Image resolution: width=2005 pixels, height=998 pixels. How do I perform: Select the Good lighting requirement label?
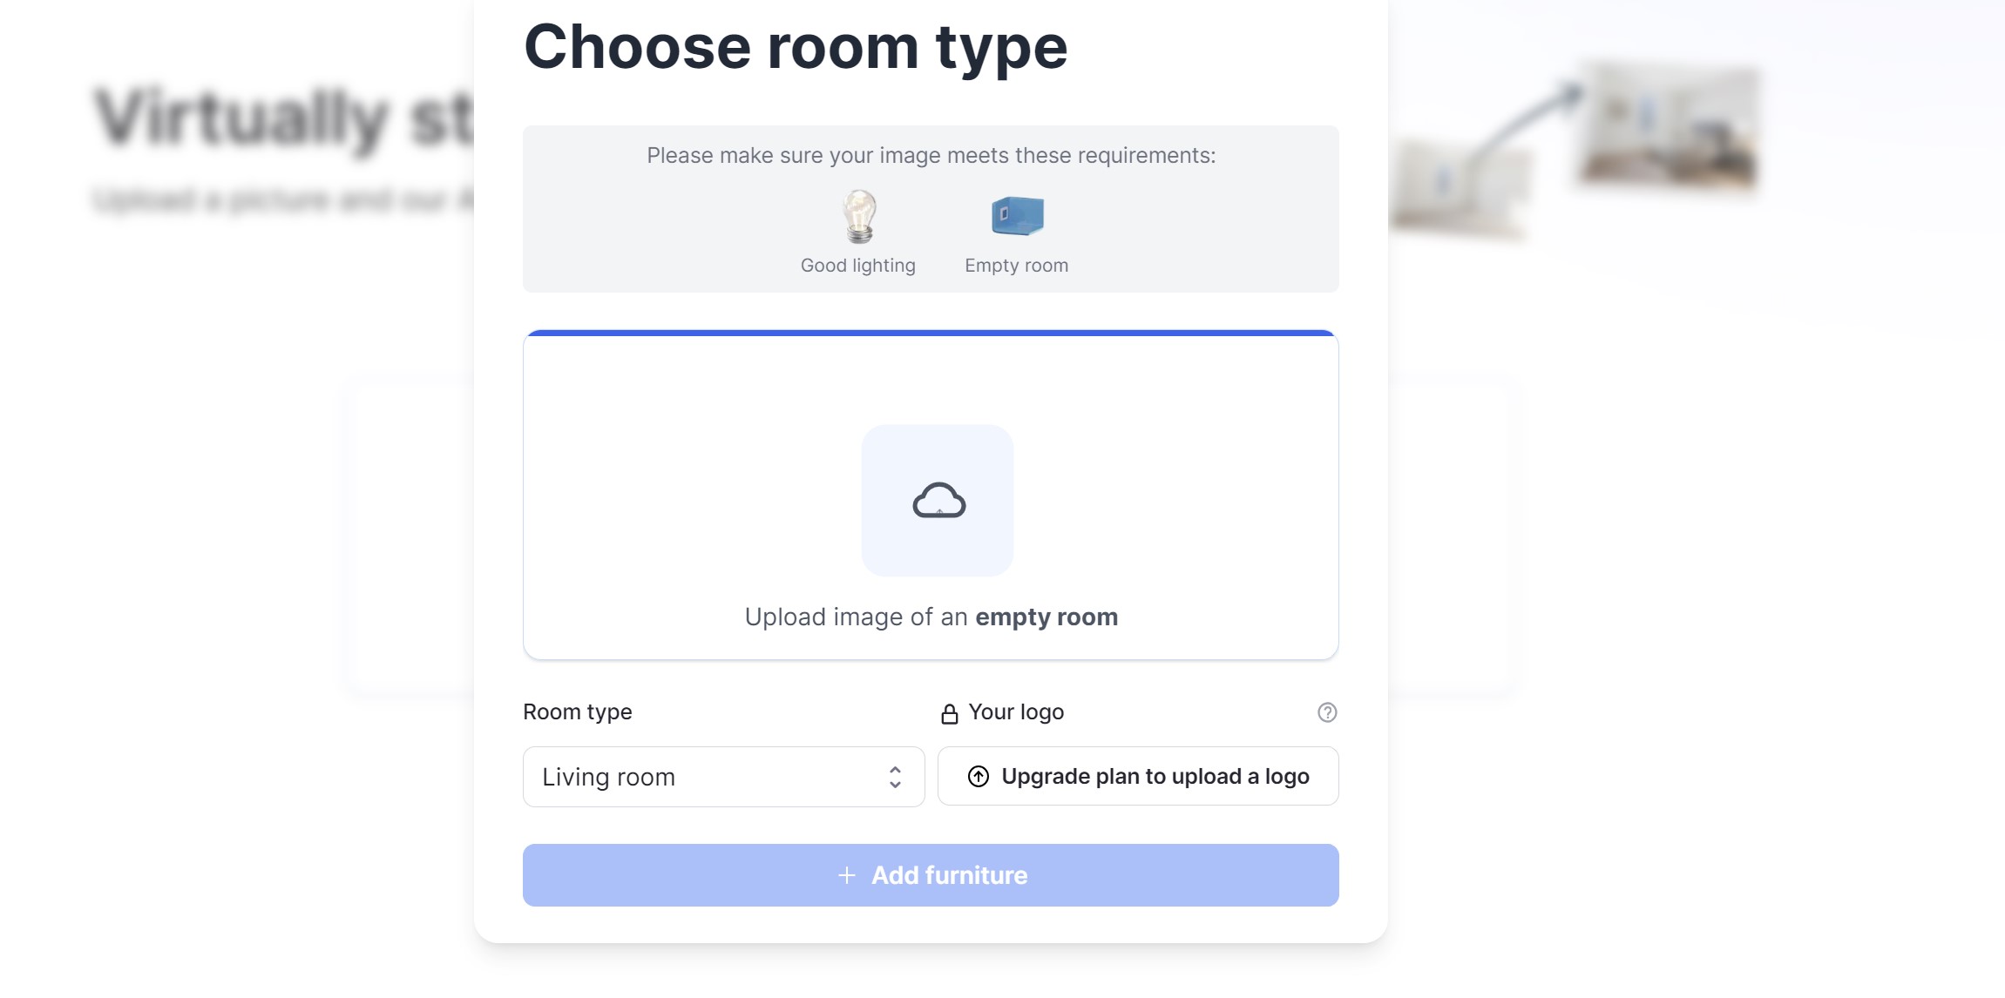pos(857,265)
